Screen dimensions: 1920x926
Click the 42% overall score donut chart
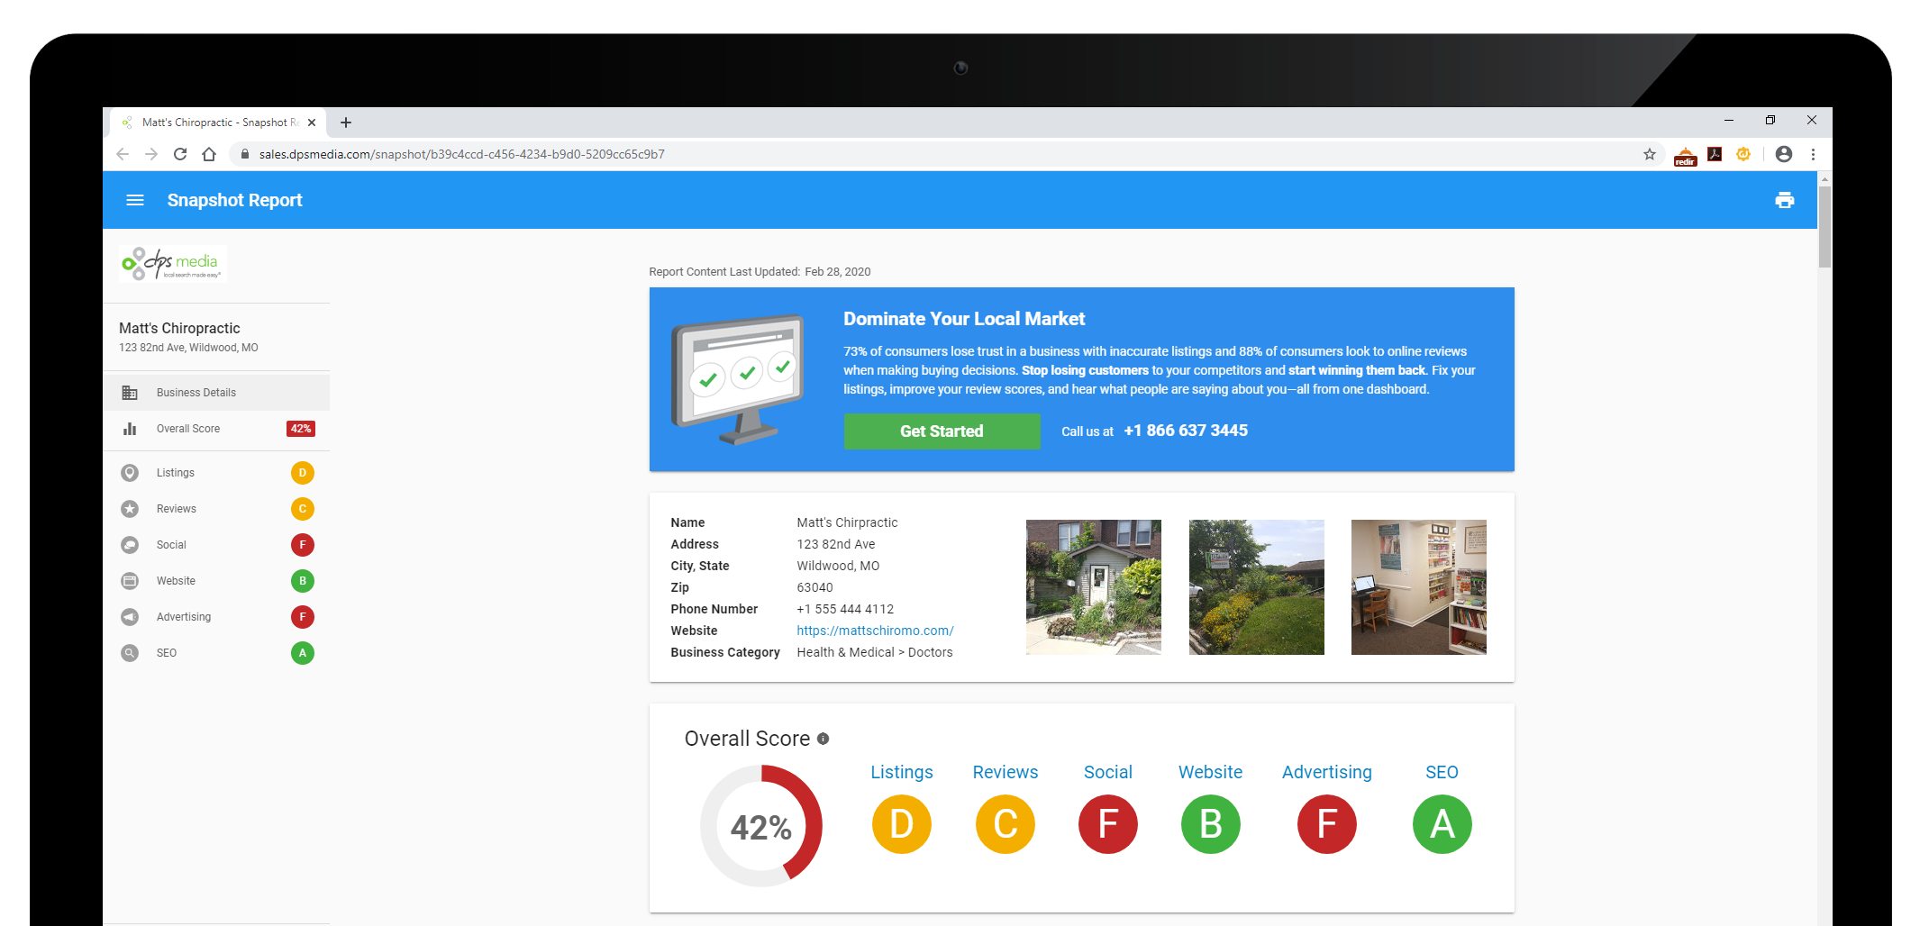(x=761, y=826)
